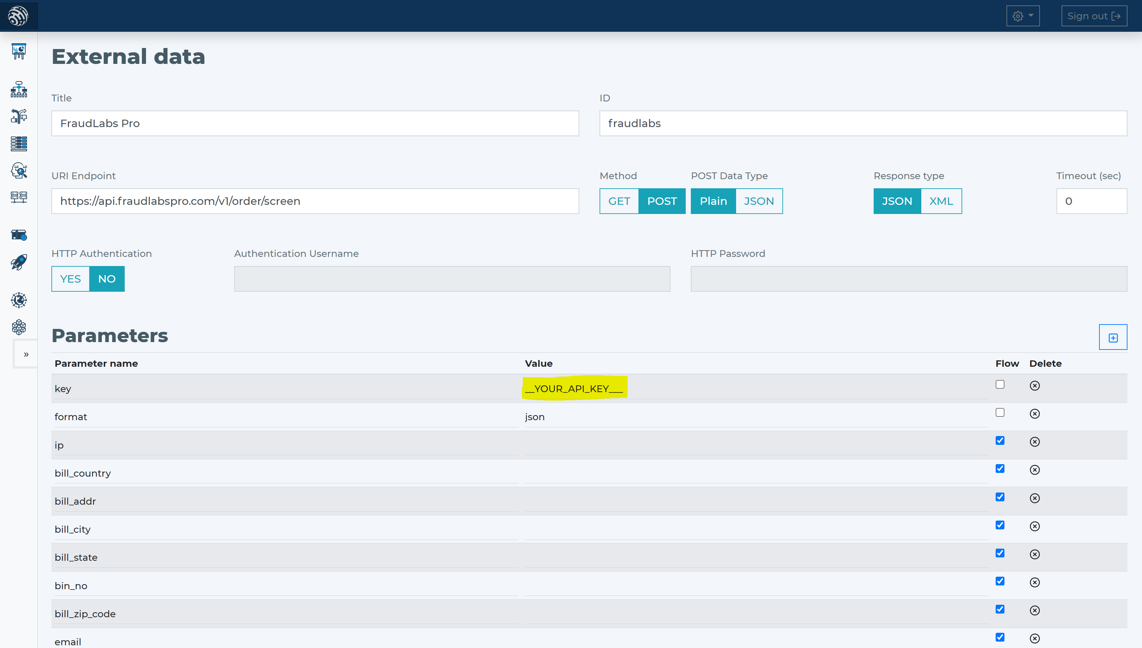
Task: Check the Flow box for format
Action: pyautogui.click(x=1000, y=413)
